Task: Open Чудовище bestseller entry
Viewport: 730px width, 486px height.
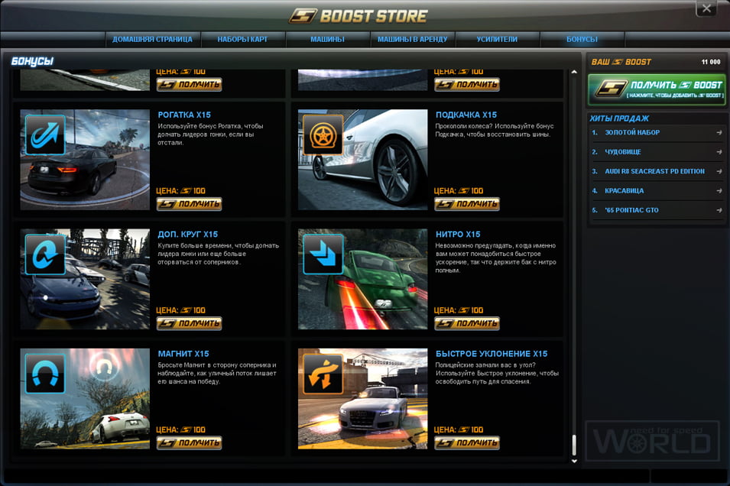Action: click(x=657, y=152)
